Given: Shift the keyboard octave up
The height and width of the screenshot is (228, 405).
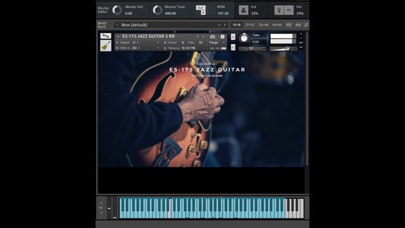Looking at the screenshot, I should tap(101, 203).
